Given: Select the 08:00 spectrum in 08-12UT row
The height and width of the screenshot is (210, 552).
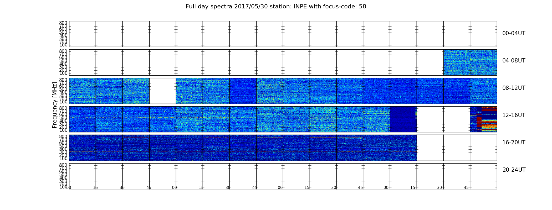Looking at the screenshot, I should [83, 91].
